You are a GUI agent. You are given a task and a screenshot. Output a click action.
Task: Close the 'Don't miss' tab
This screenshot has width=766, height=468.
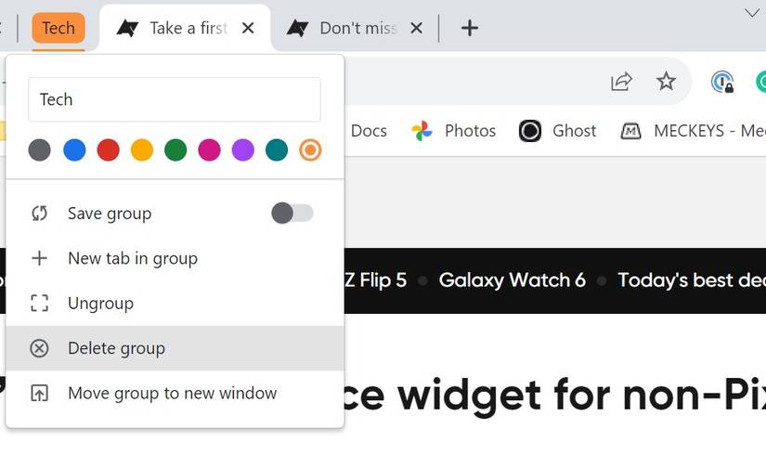pos(417,28)
